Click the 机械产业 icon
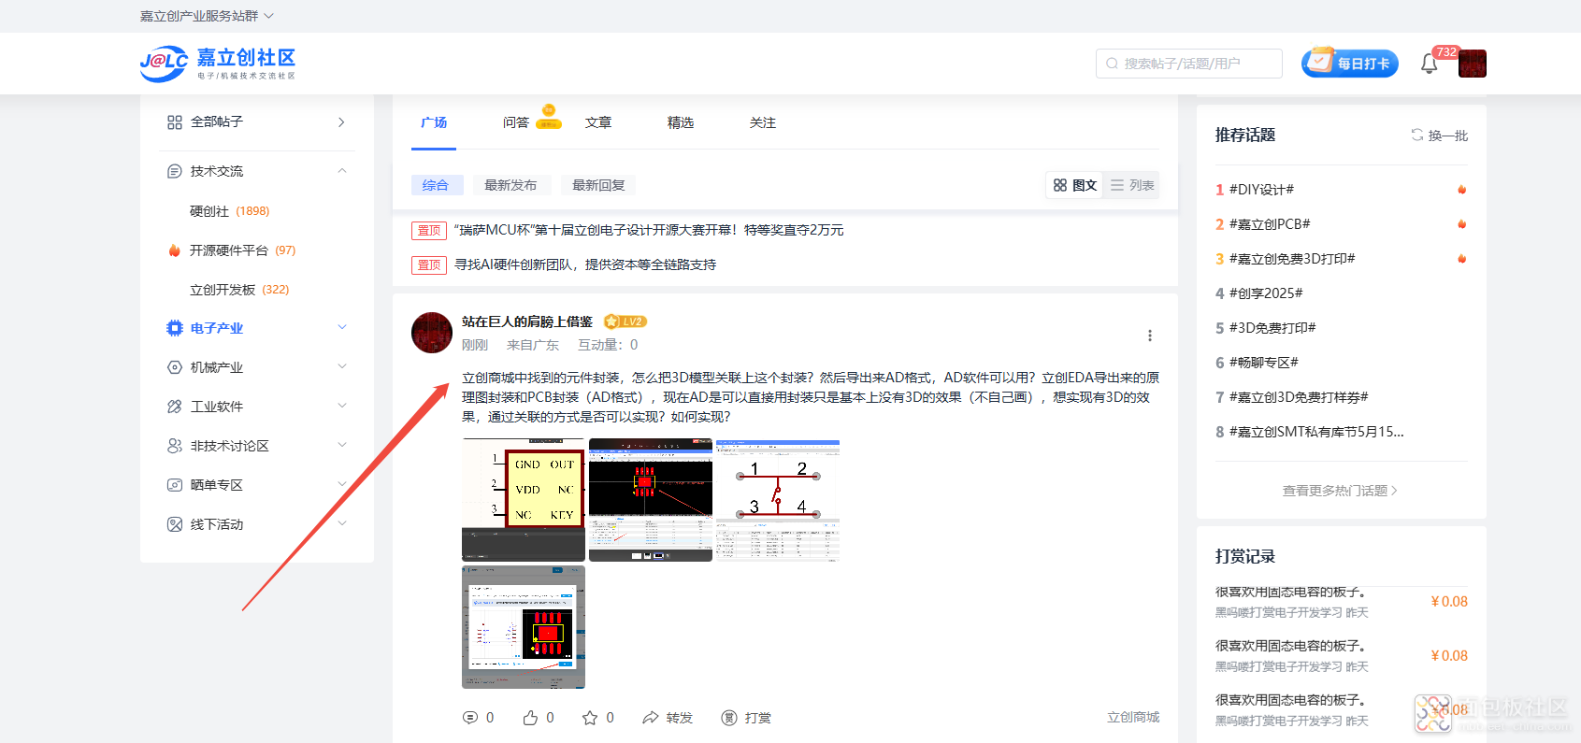 [175, 367]
